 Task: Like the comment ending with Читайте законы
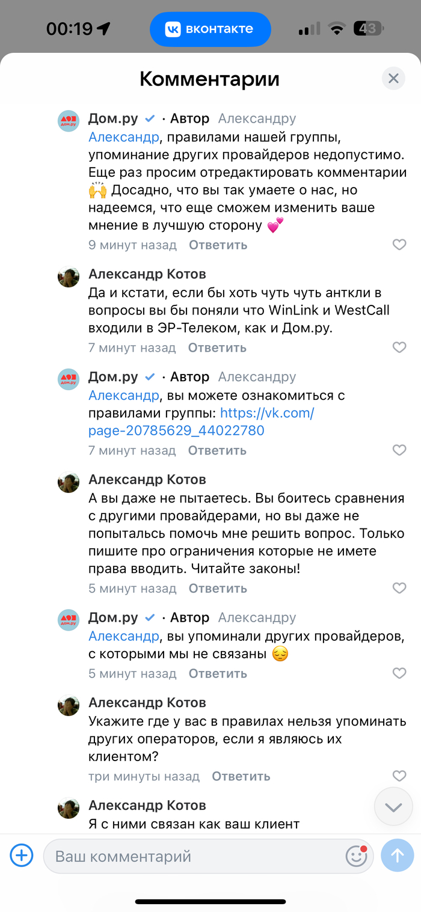[x=399, y=589]
